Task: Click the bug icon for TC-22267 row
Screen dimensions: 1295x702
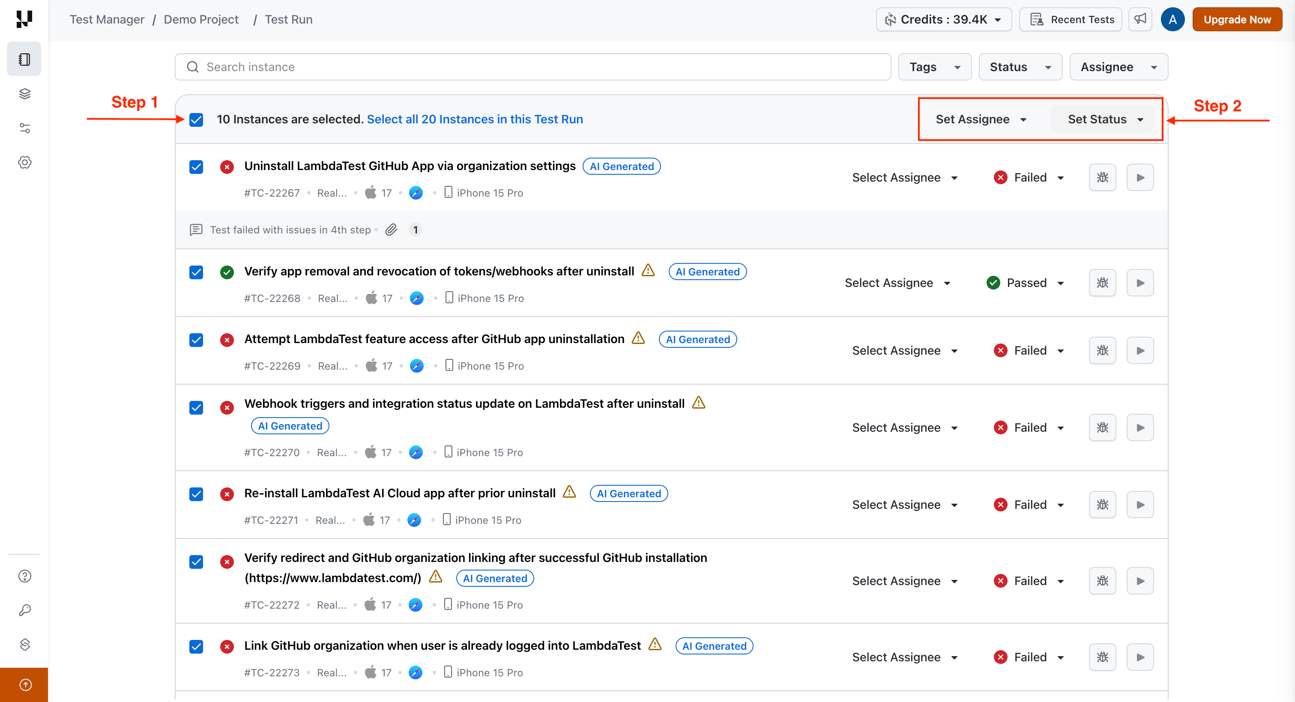Action: coord(1102,177)
